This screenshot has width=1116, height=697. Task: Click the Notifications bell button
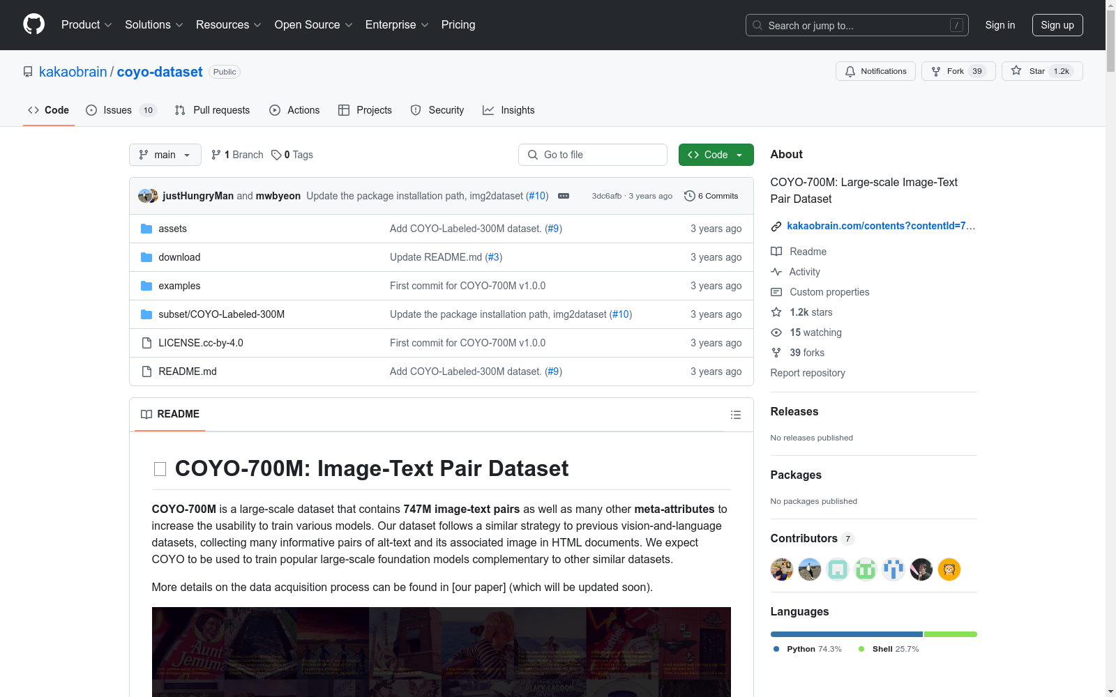pos(875,71)
